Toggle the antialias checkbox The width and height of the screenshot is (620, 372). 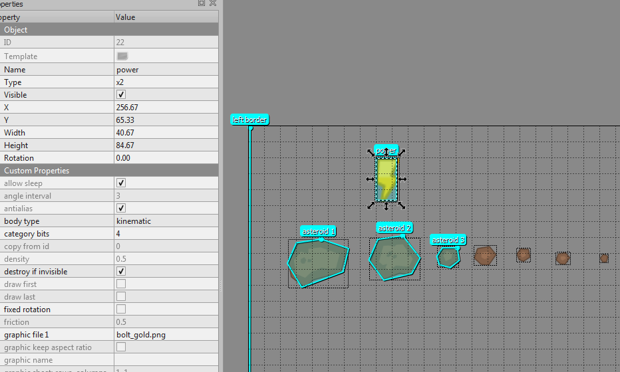click(x=121, y=209)
